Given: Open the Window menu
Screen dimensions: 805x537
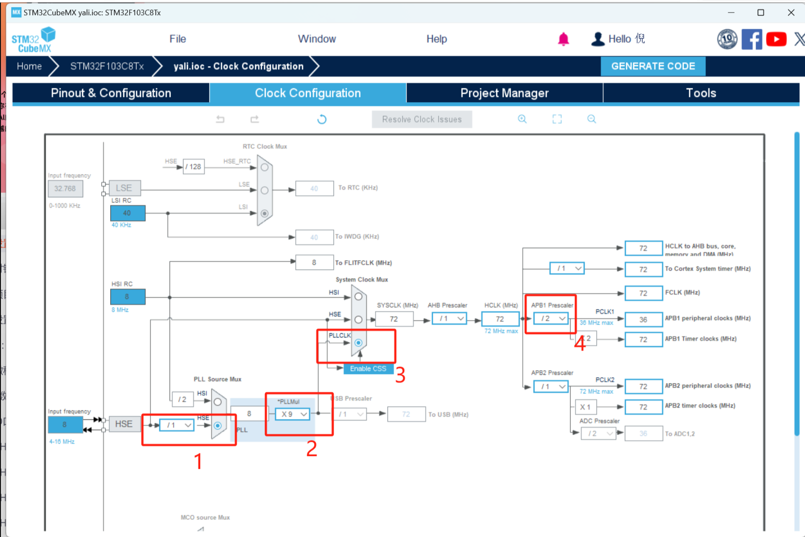Looking at the screenshot, I should pos(317,39).
